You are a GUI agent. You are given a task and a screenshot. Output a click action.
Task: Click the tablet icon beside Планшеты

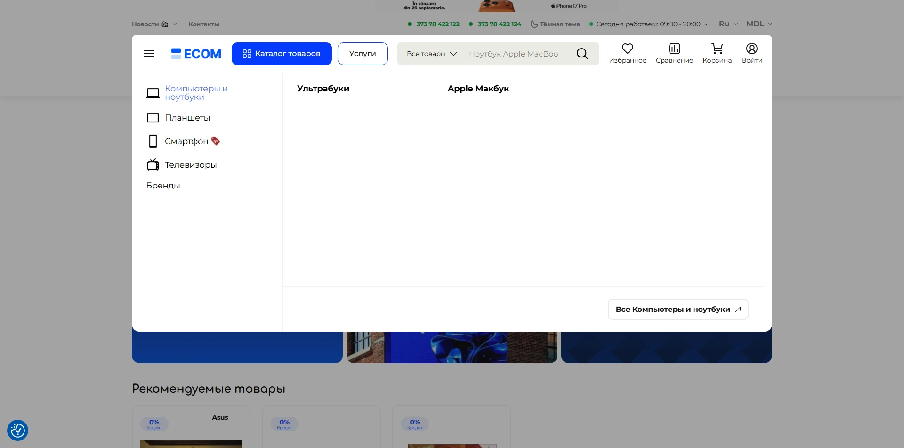click(153, 118)
